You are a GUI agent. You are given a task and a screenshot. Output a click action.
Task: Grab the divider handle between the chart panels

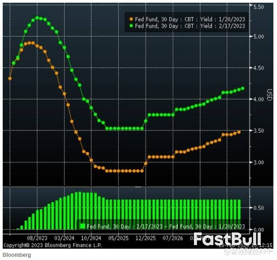point(138,186)
